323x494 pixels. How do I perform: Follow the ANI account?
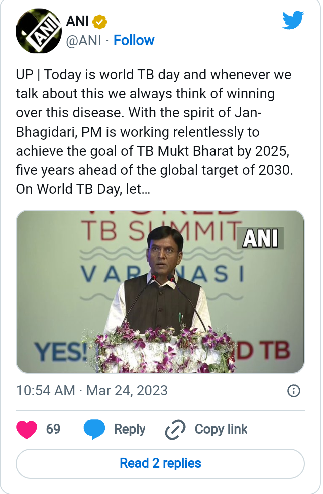pos(134,40)
